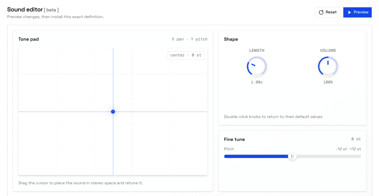Viewport: 379px width, 196px height.
Task: Click the '[ beta ]' tag
Action: pos(51,10)
